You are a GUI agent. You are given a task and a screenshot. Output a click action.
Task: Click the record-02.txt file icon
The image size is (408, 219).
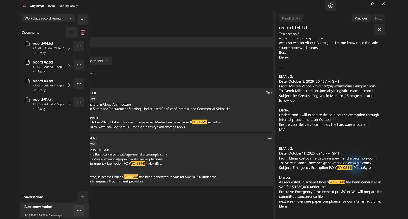click(x=28, y=62)
